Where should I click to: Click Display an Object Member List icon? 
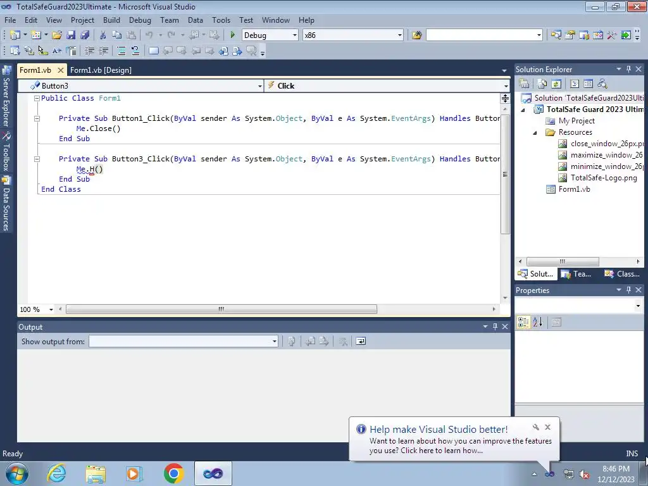coord(15,51)
